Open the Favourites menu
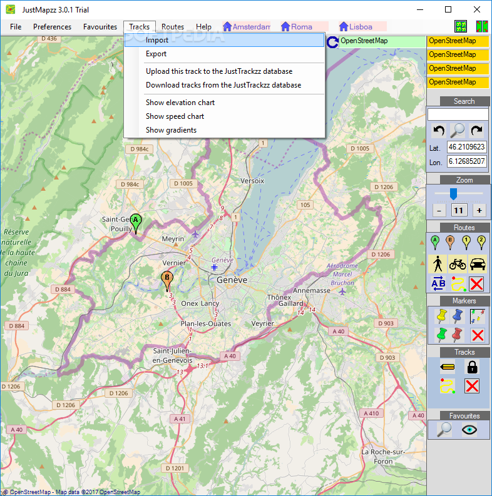The width and height of the screenshot is (492, 496). coord(100,27)
